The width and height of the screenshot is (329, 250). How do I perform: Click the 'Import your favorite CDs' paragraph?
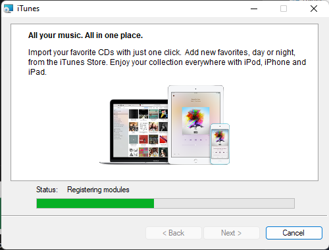coord(167,62)
